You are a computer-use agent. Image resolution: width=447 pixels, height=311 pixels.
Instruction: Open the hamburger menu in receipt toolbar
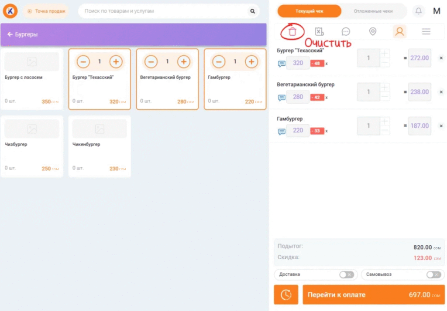coord(426,31)
